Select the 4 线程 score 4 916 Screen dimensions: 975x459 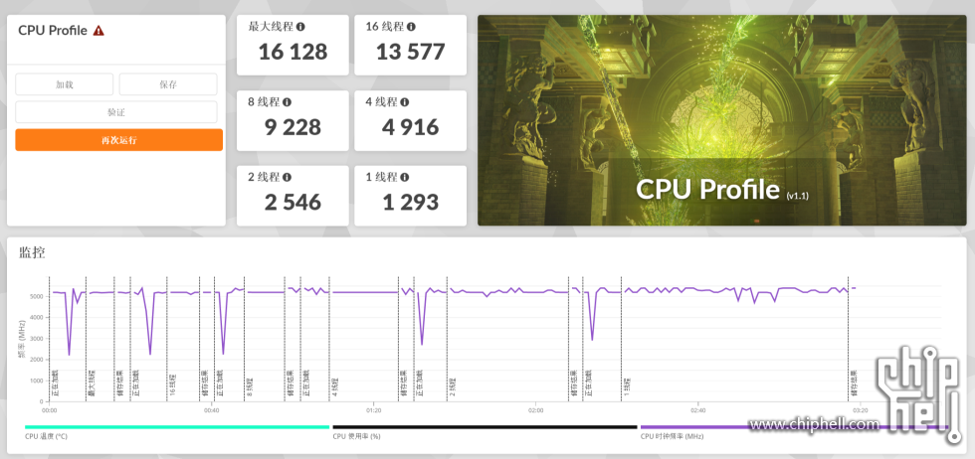410,127
